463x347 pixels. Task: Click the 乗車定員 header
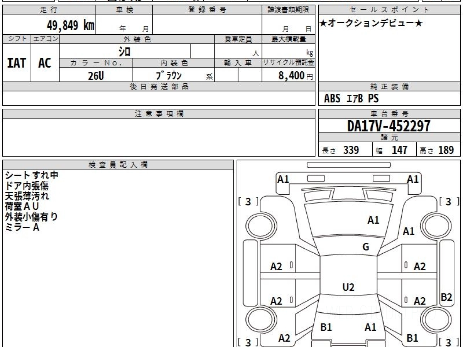tap(238, 39)
